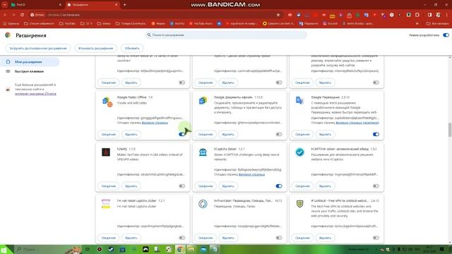This screenshot has height=254, width=452.
Task: Go back with the browser back arrow
Action: [x=5, y=15]
